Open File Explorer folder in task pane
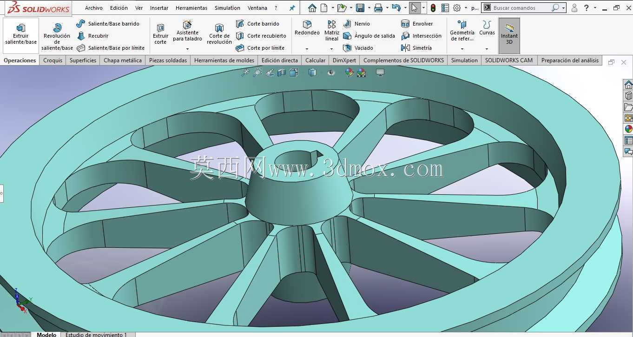The height and width of the screenshot is (337, 633). pos(628,107)
